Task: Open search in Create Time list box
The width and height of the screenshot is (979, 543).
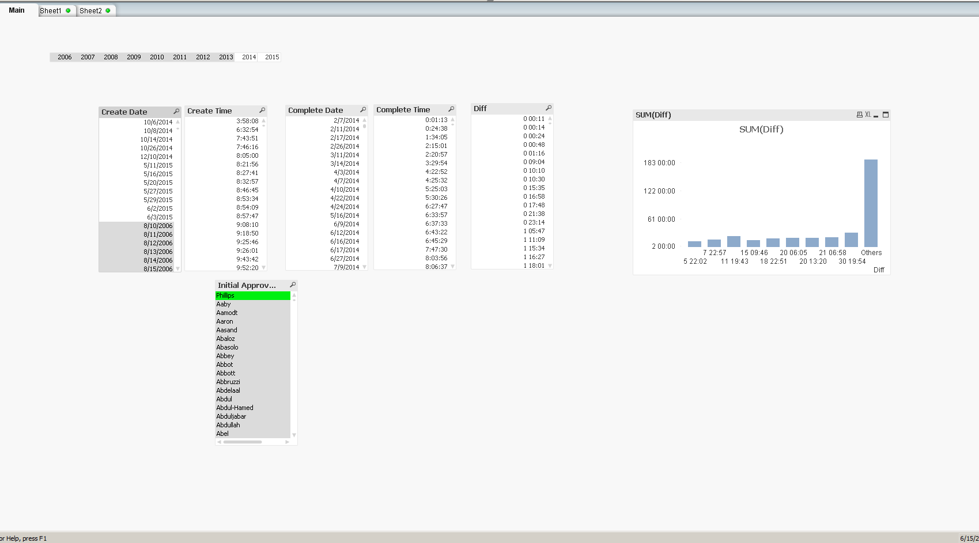Action: [x=262, y=110]
